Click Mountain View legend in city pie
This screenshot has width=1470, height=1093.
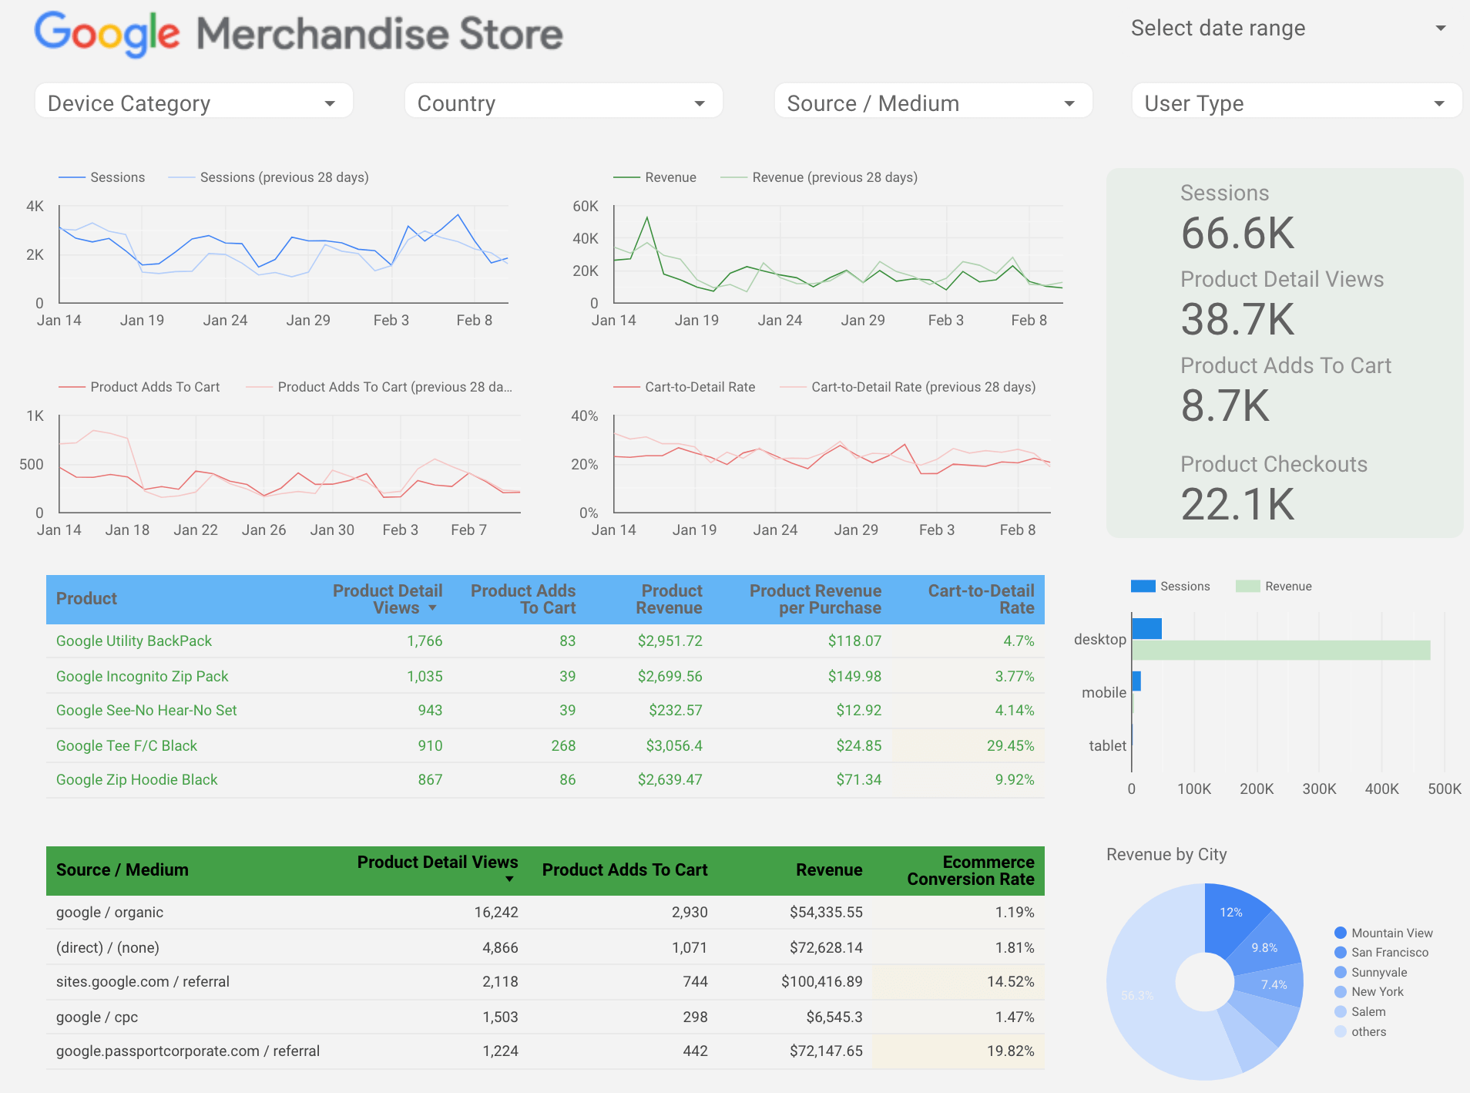point(1384,933)
